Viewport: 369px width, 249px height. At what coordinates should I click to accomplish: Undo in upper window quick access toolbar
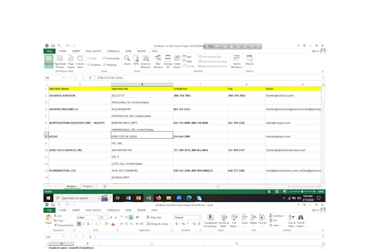point(59,46)
